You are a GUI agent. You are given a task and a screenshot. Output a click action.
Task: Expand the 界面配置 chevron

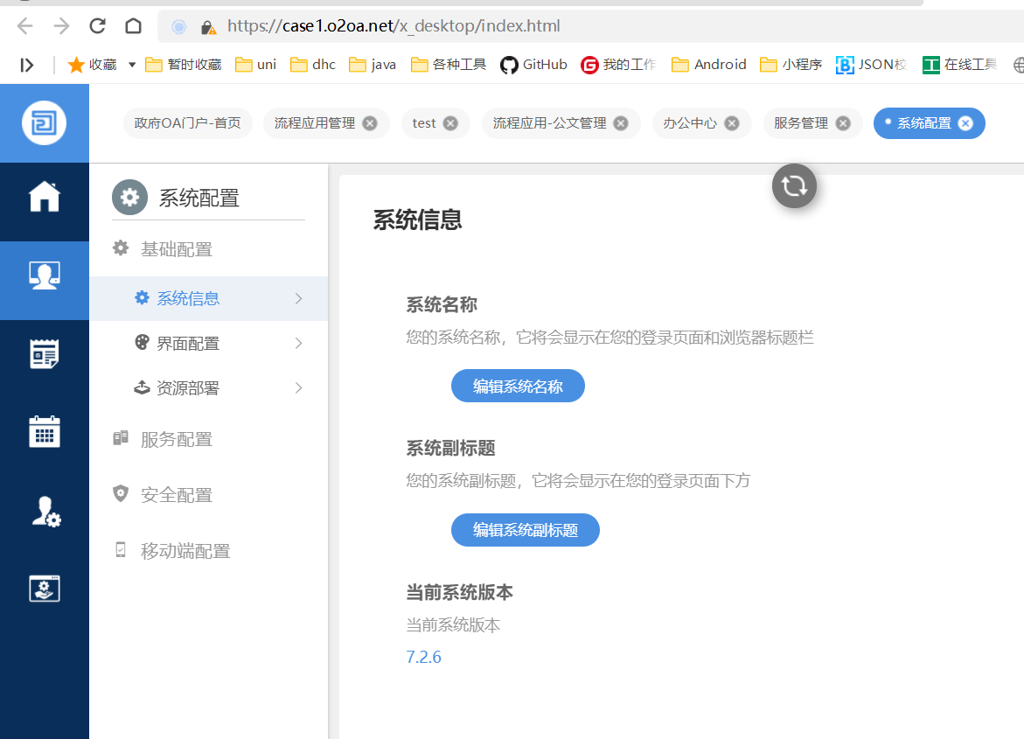[x=298, y=344]
